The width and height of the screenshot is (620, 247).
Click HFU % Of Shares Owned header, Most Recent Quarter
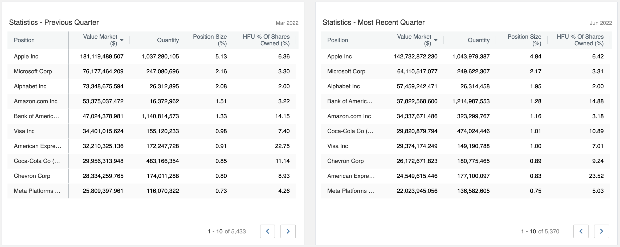[580, 40]
